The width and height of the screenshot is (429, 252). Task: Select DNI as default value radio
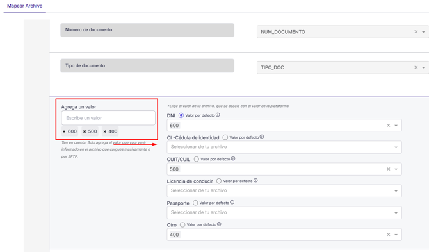(x=181, y=115)
